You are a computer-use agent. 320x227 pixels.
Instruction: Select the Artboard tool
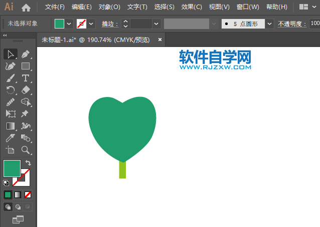[x=10, y=150]
